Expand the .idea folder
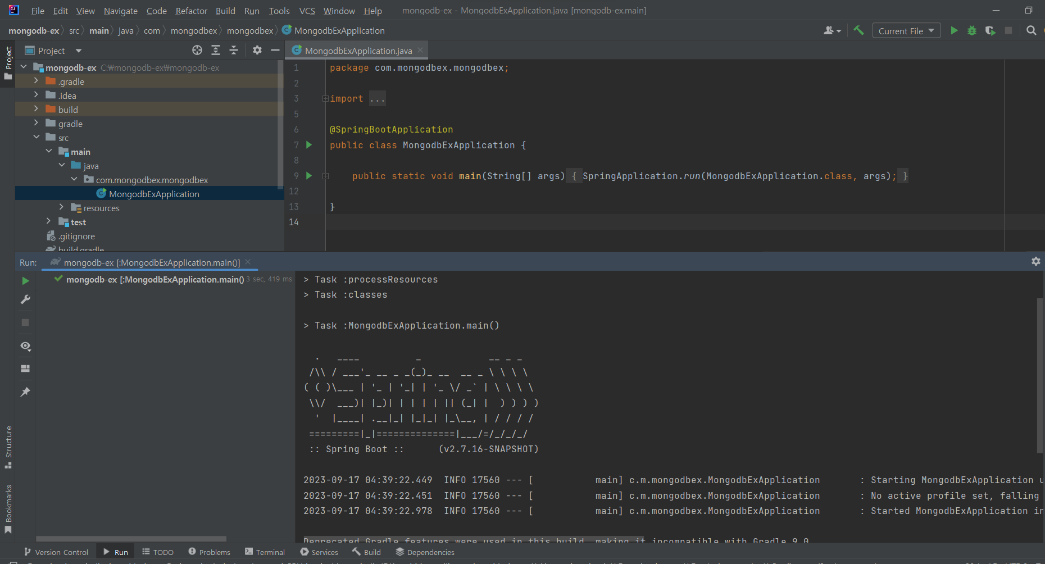This screenshot has height=564, width=1045. click(36, 95)
